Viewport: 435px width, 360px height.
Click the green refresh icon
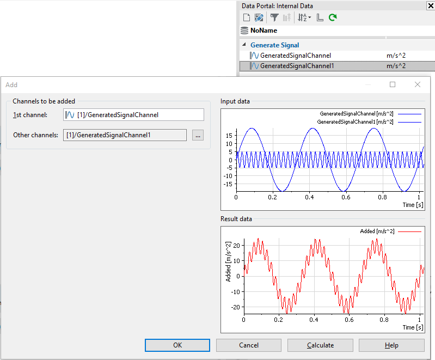(333, 17)
